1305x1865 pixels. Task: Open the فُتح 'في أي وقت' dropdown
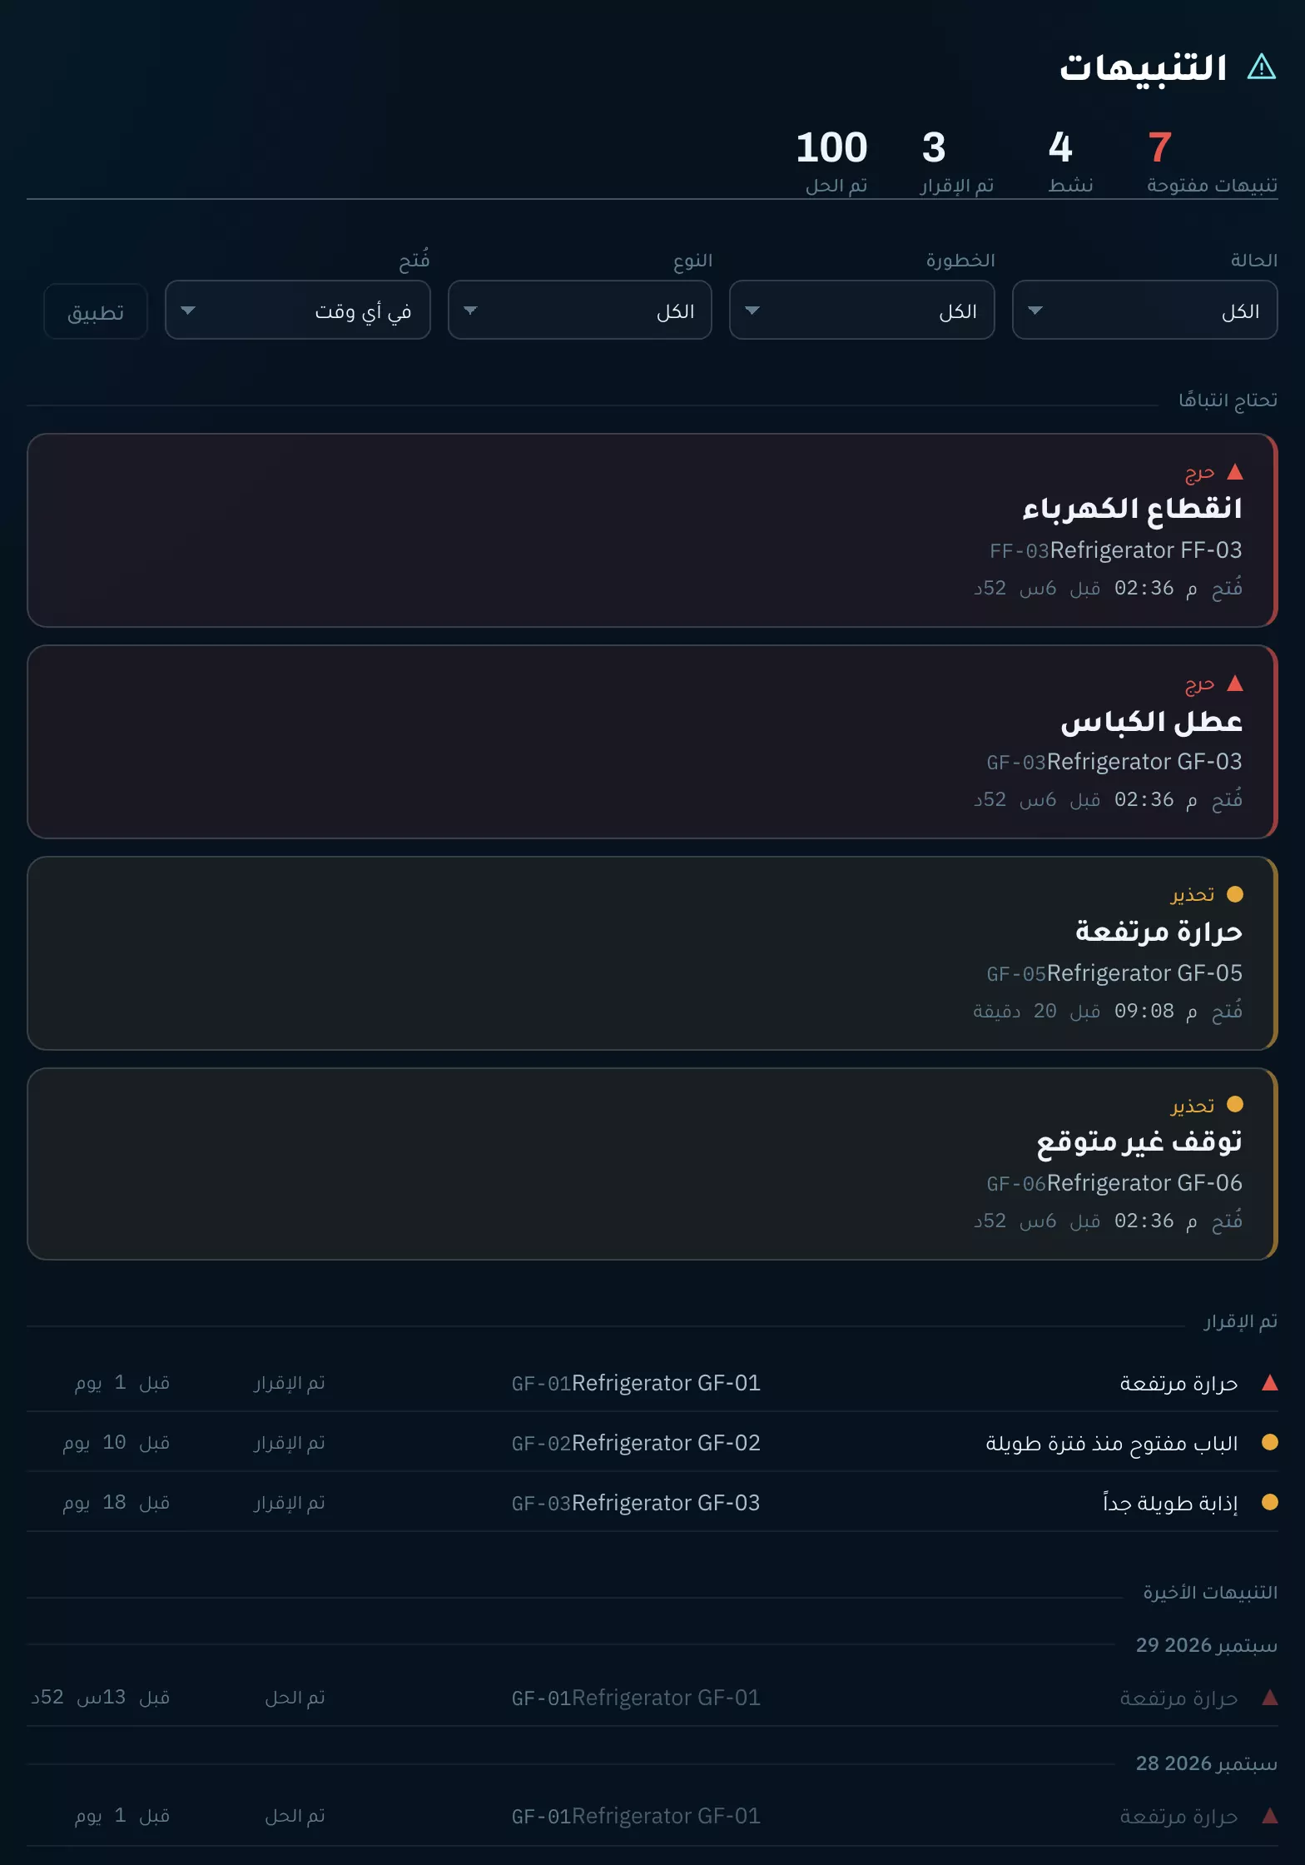(297, 310)
